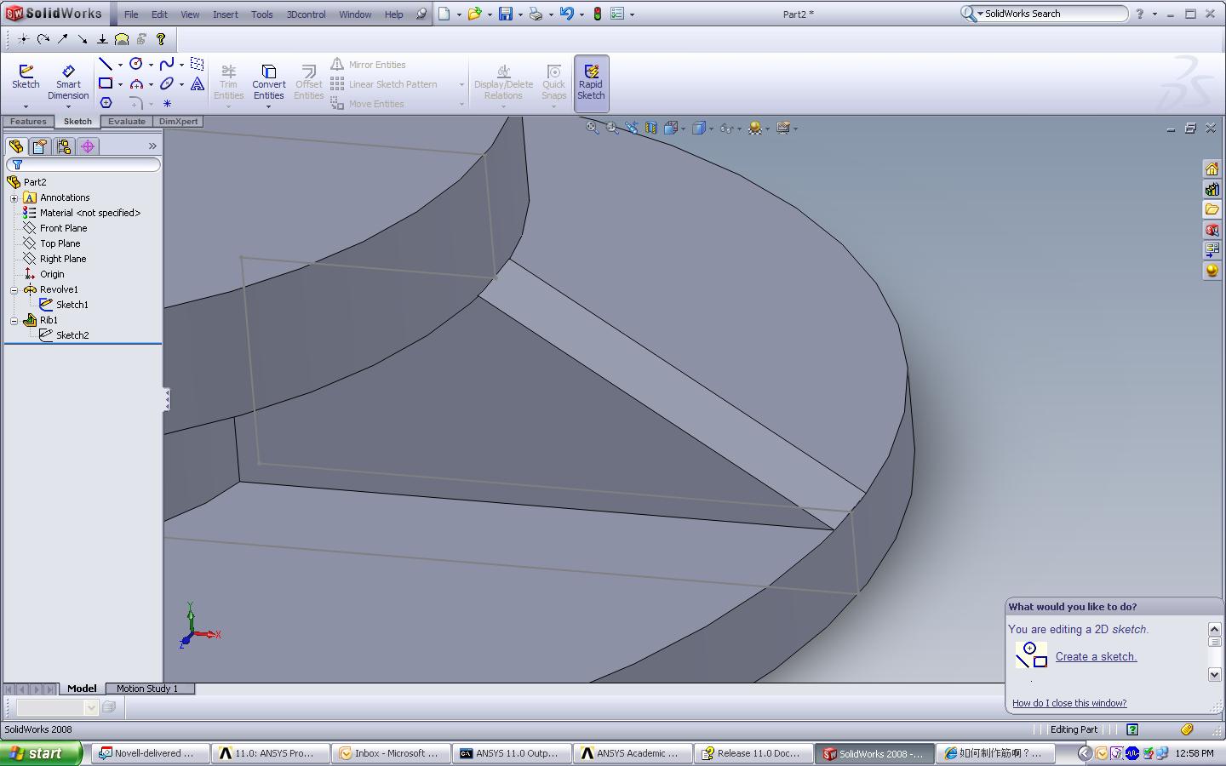The image size is (1226, 766).
Task: Select Material <not specified> in the tree
Action: coord(89,213)
